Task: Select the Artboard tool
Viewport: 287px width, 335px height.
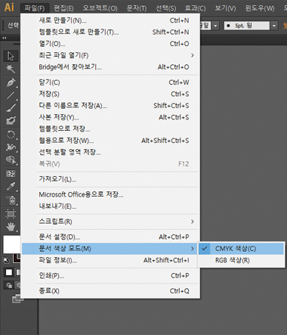Action: tap(11, 214)
